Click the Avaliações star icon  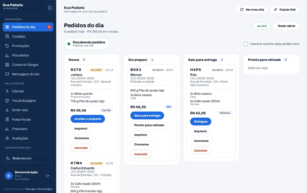[x=7, y=138]
